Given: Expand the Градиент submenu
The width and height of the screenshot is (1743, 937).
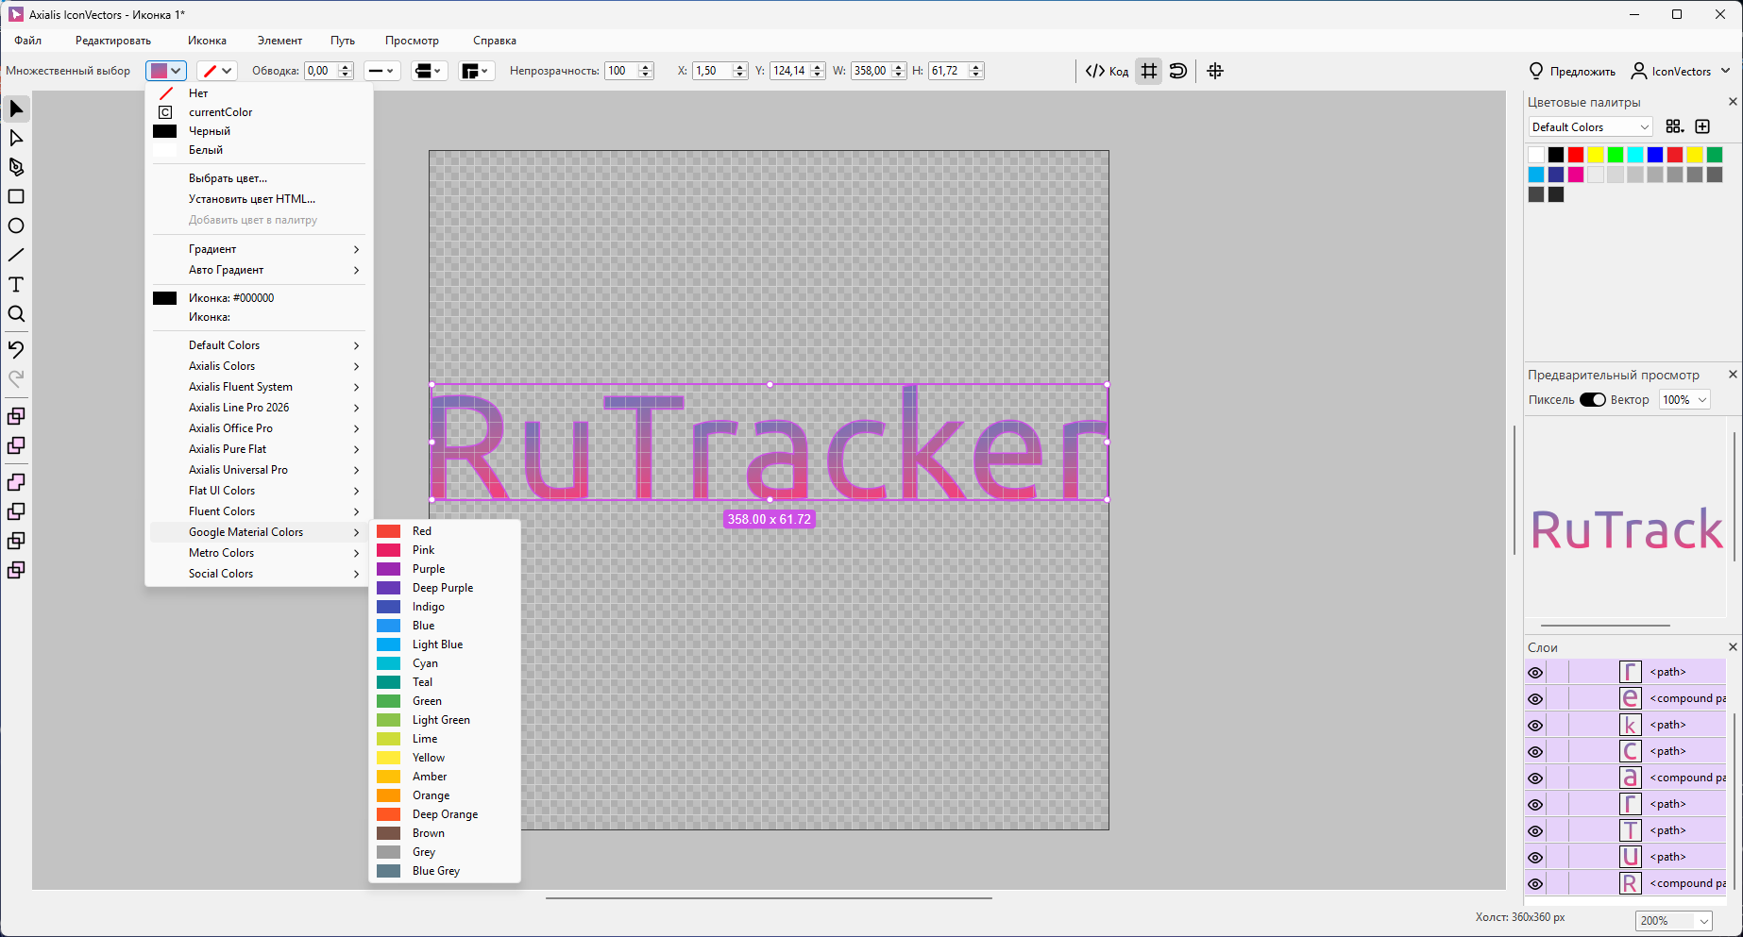Looking at the screenshot, I should [x=257, y=249].
